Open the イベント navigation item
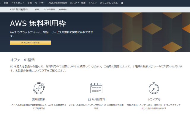The height and width of the screenshot is (115, 190). pos(93,3)
